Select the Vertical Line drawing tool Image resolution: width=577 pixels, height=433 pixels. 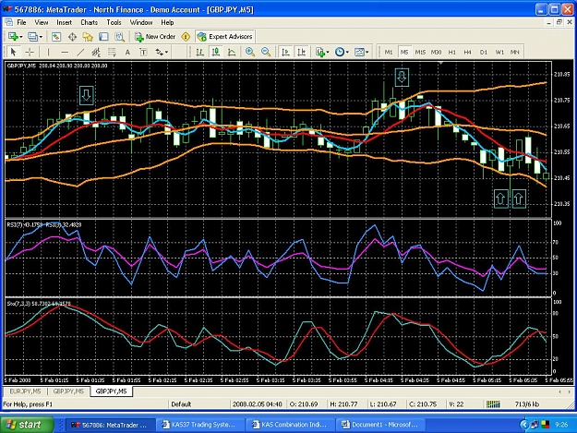tap(48, 52)
